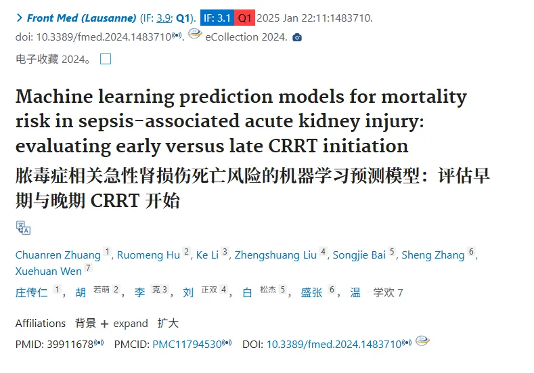
Task: Click the disc icon after the bottom DOI link
Action: coord(422,341)
